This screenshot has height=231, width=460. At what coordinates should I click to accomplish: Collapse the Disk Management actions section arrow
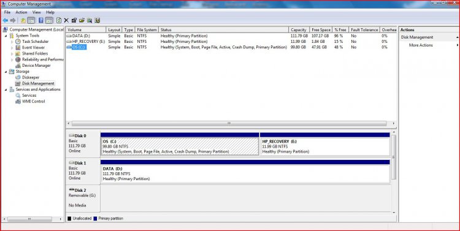tap(458, 37)
